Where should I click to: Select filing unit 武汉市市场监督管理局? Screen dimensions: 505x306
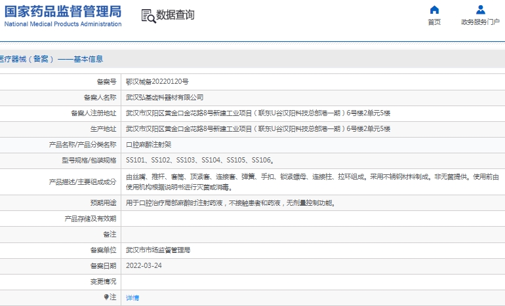[x=158, y=250]
